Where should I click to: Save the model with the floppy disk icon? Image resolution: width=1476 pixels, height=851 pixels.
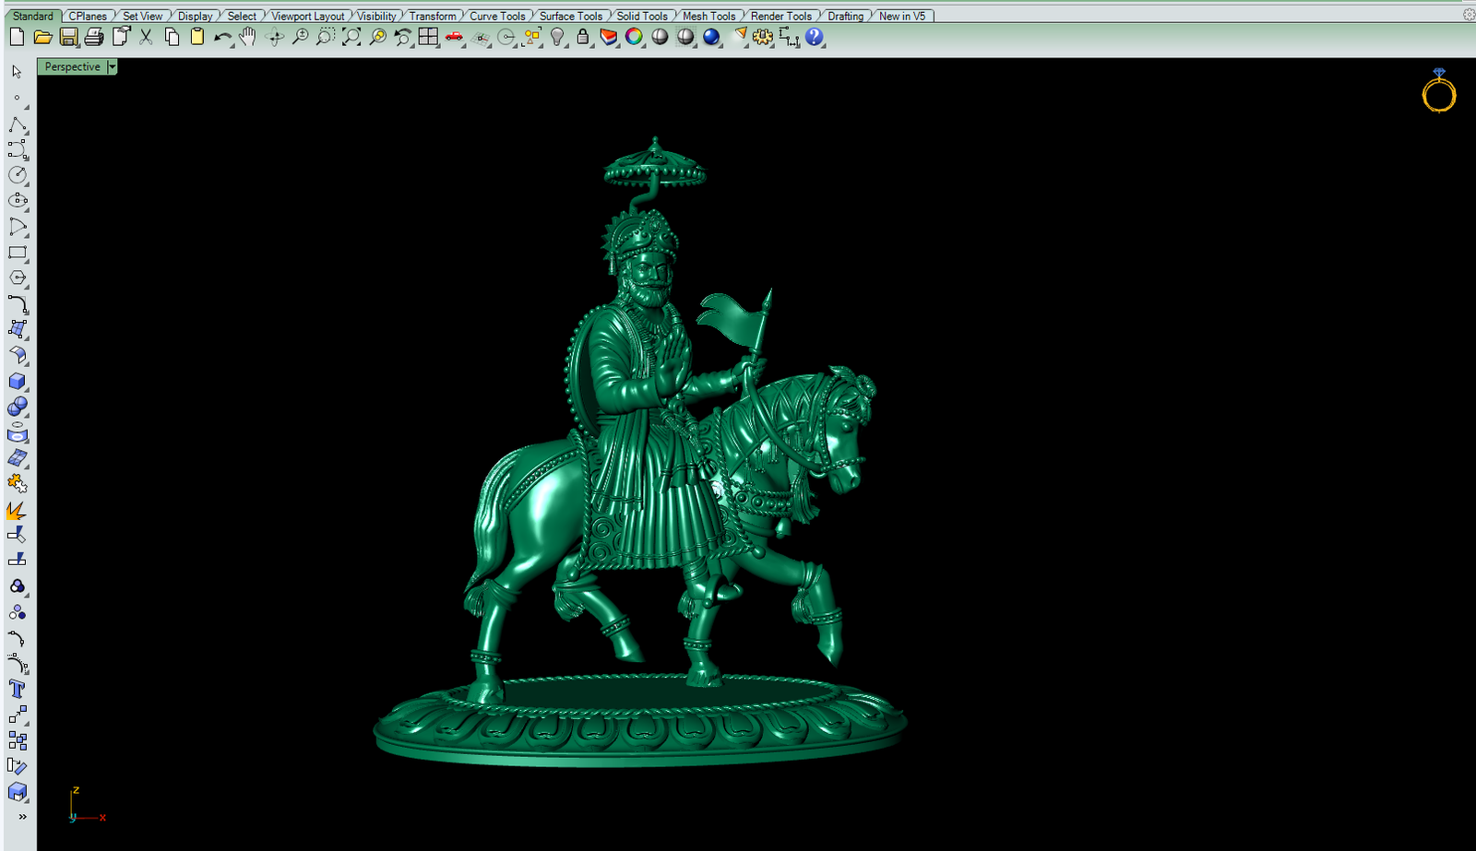click(x=68, y=37)
